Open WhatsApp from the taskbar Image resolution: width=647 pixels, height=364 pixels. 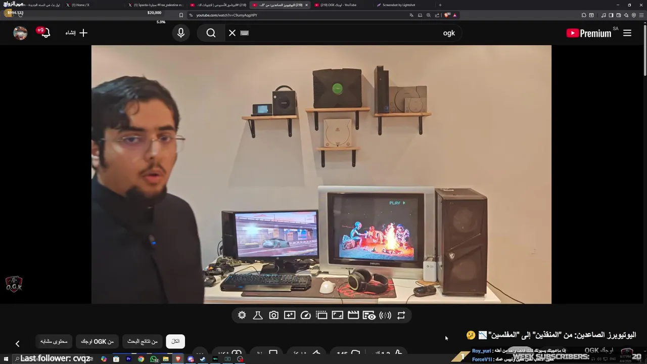[154, 359]
